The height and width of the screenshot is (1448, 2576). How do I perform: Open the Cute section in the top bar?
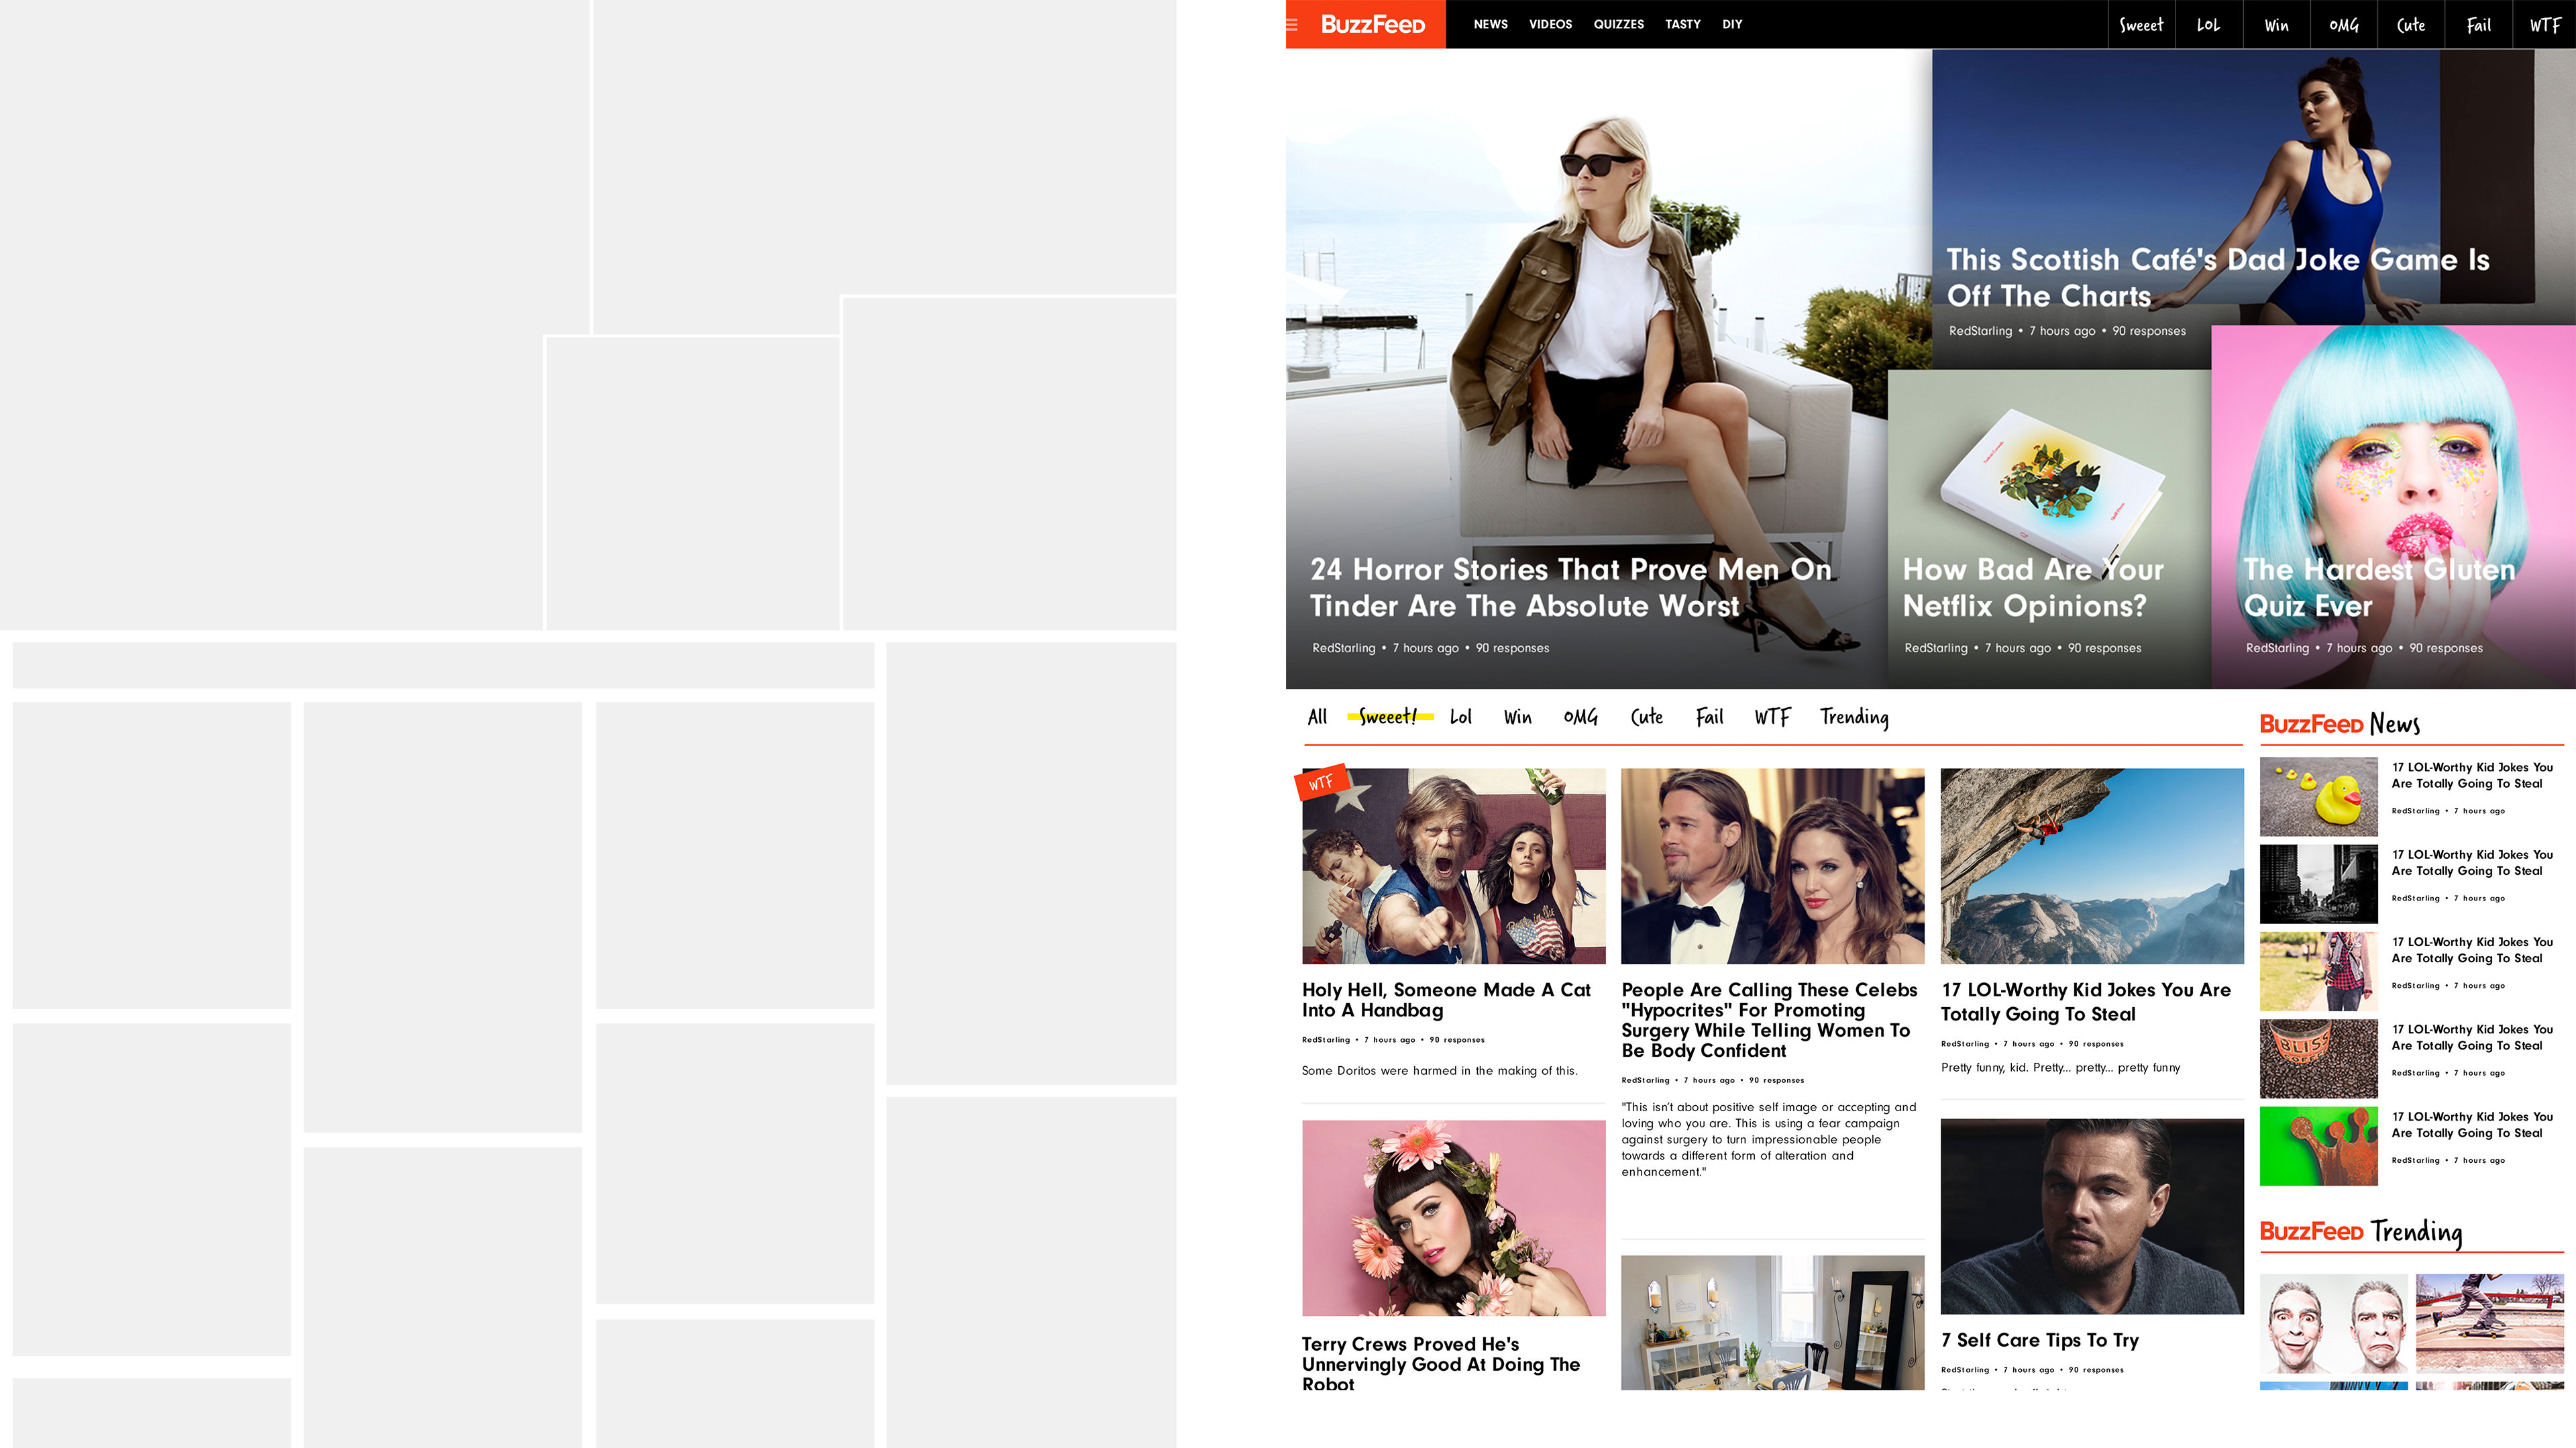pos(2410,24)
